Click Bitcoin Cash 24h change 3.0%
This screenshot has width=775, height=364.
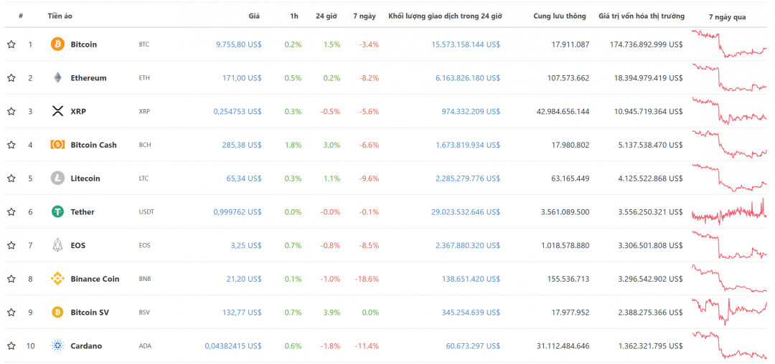point(331,145)
